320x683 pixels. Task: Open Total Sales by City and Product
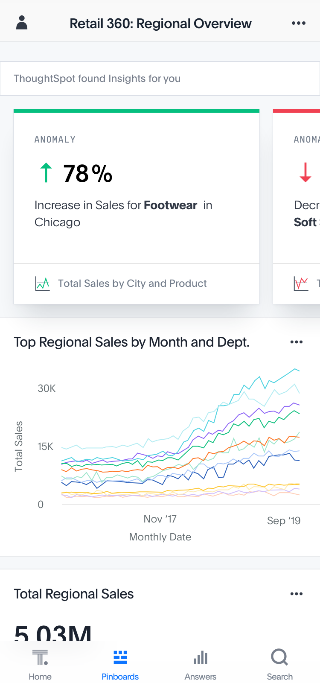pos(132,283)
